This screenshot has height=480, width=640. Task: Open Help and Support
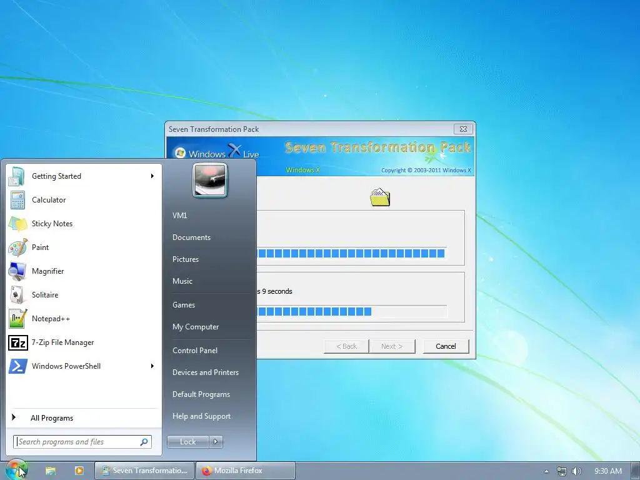(x=202, y=416)
